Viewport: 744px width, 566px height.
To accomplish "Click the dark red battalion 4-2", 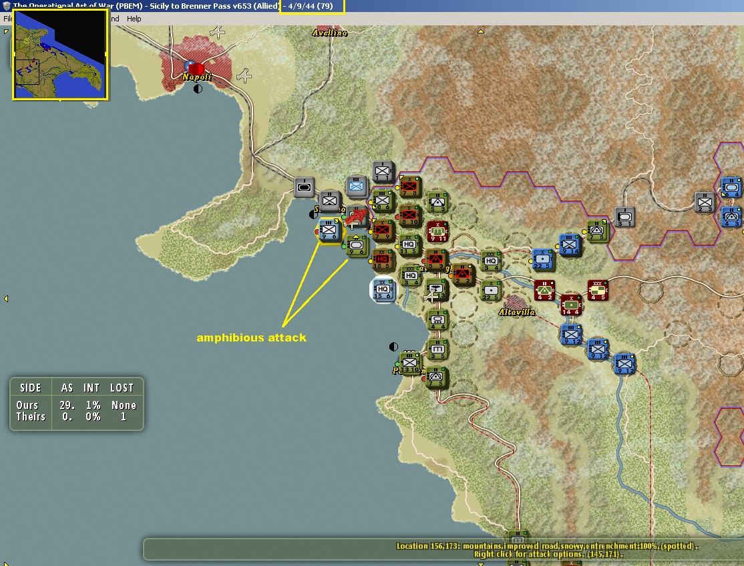I will (x=545, y=291).
